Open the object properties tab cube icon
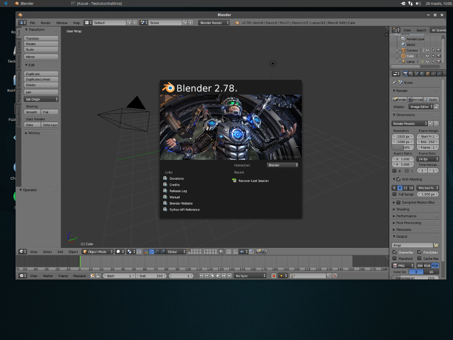This screenshot has height=340, width=453. coord(428,74)
